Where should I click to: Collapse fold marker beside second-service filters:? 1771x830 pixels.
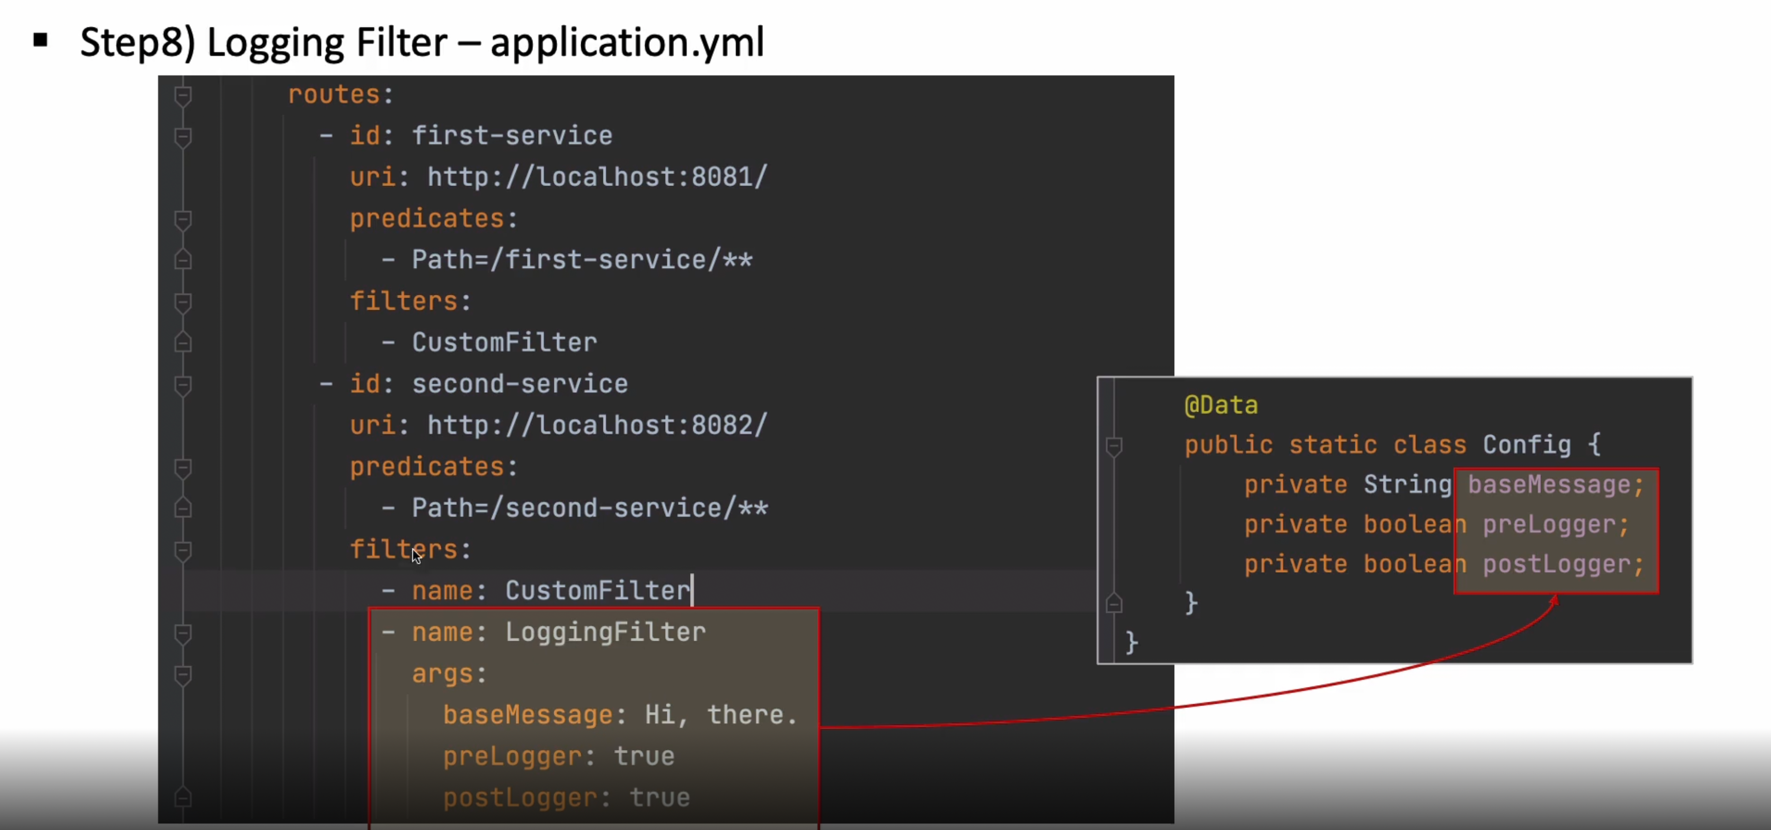[182, 550]
